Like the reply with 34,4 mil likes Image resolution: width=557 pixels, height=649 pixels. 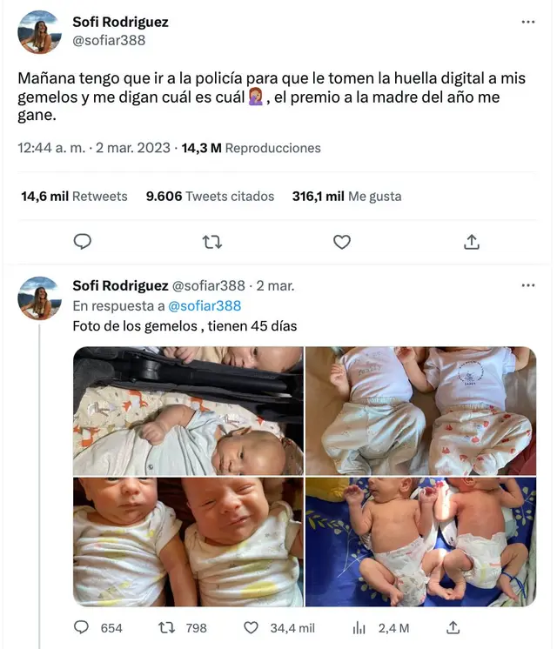point(252,627)
